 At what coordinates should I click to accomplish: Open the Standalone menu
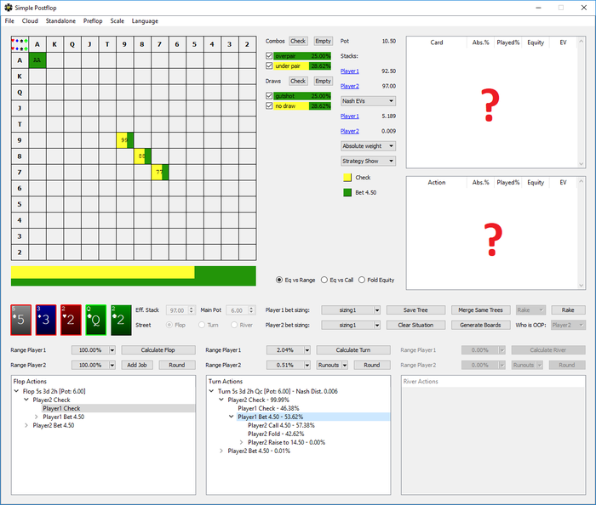(x=60, y=21)
